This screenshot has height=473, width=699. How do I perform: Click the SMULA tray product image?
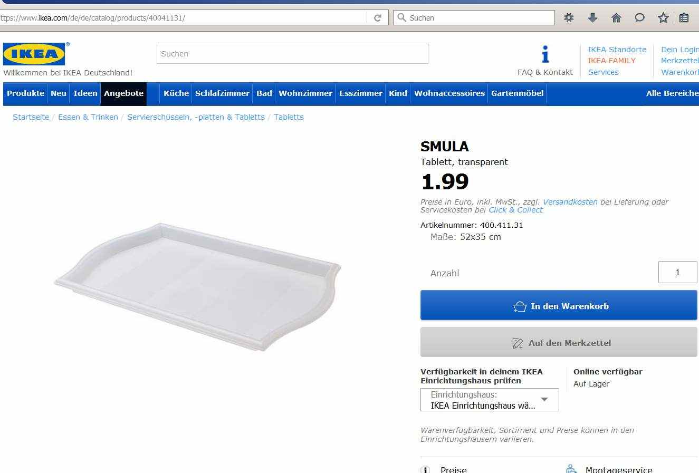click(198, 286)
